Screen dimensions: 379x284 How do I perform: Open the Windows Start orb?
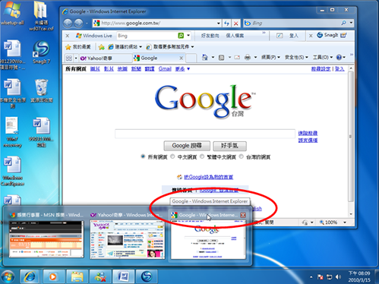pyautogui.click(x=8, y=276)
